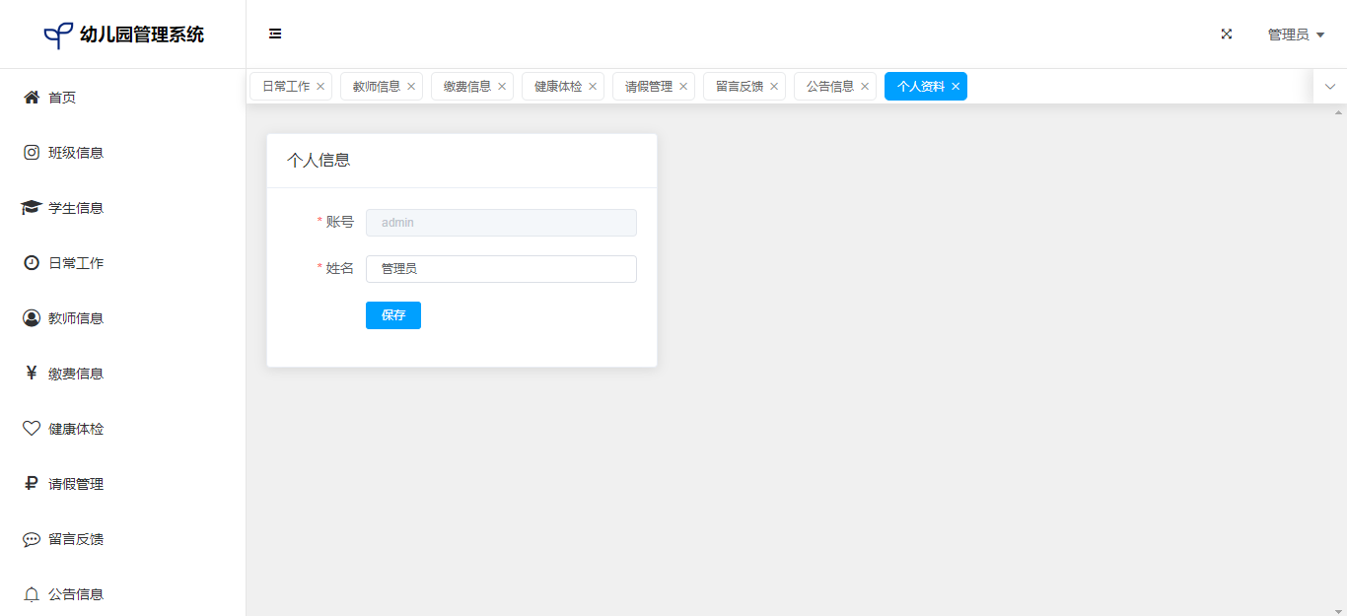This screenshot has height=616, width=1347.
Task: Click the disabled 账号 admin field
Action: (x=501, y=223)
